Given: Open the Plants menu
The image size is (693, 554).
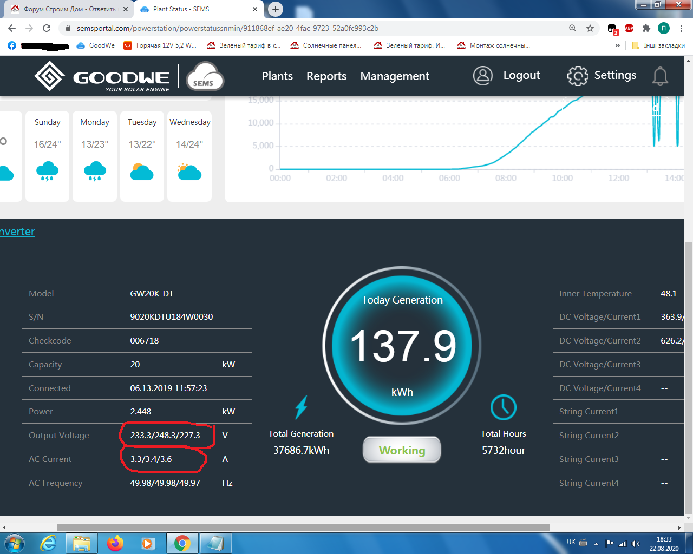Looking at the screenshot, I should coord(277,76).
